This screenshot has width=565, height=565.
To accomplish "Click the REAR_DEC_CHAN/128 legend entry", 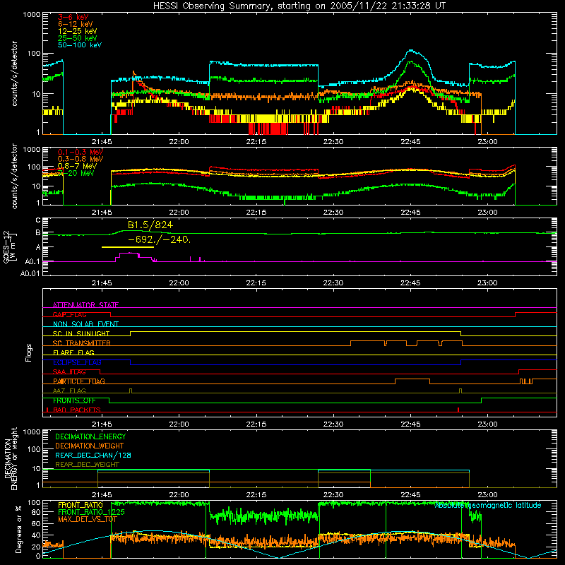I will (x=93, y=455).
